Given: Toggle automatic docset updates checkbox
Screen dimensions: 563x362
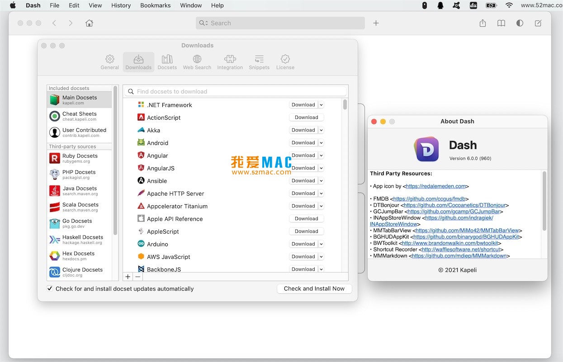Looking at the screenshot, I should [x=50, y=288].
